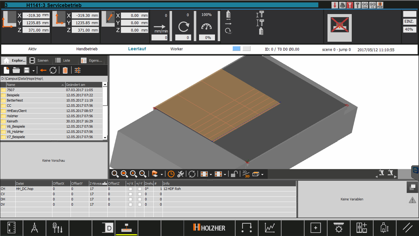Click the EINZ. button
Screen dimensions: 419x236
pos(409,22)
